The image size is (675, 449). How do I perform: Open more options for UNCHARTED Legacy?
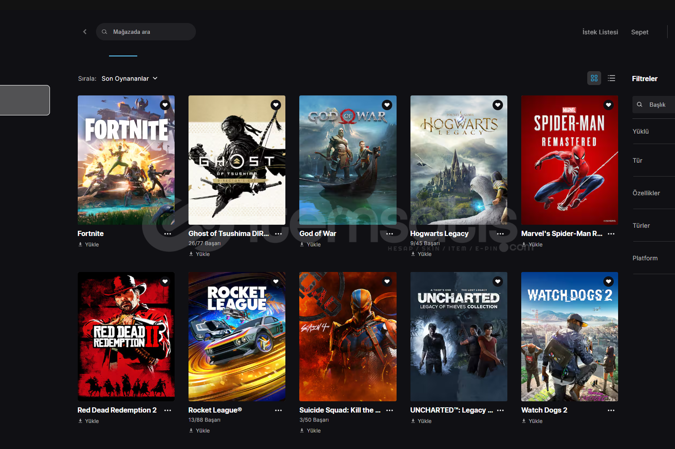[x=500, y=410]
